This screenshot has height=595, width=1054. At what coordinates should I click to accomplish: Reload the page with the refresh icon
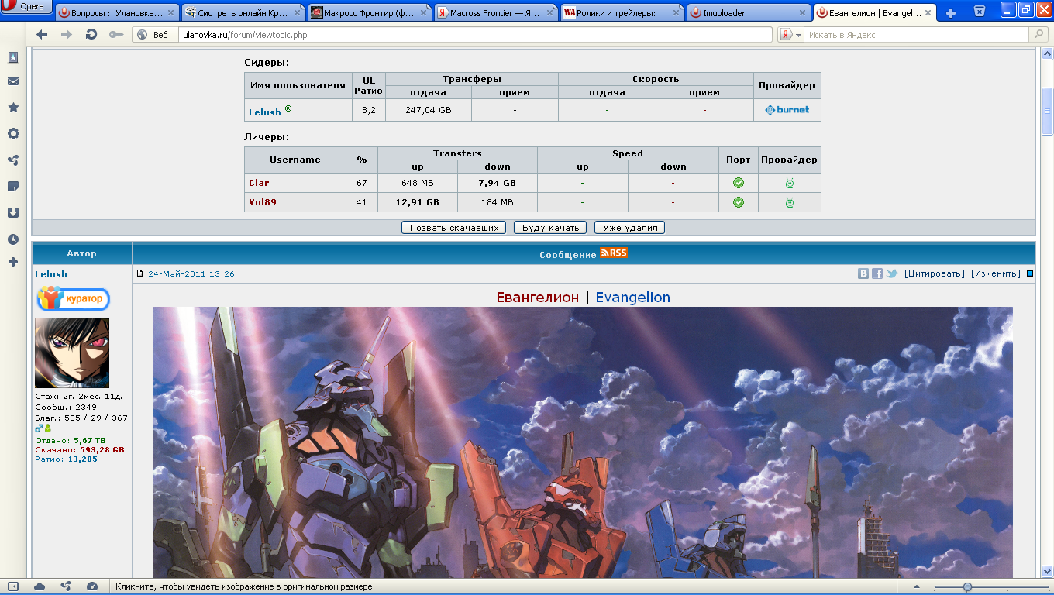(x=91, y=35)
